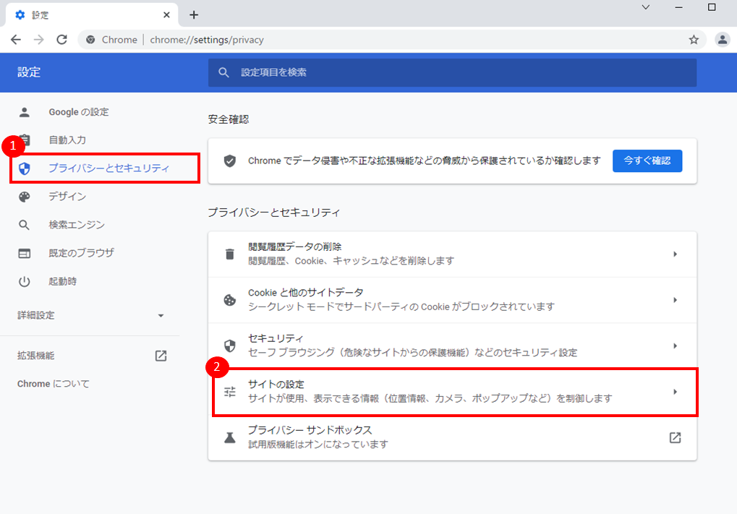The image size is (737, 514).
Task: Close the 設定 tab
Action: pyautogui.click(x=166, y=15)
